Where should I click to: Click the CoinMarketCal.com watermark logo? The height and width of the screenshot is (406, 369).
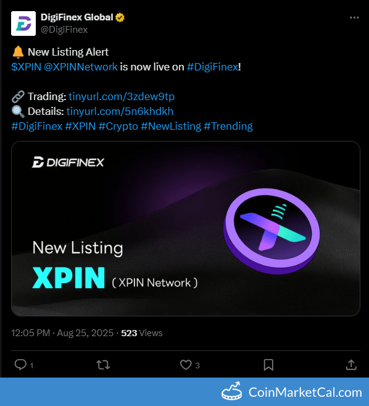click(x=291, y=392)
